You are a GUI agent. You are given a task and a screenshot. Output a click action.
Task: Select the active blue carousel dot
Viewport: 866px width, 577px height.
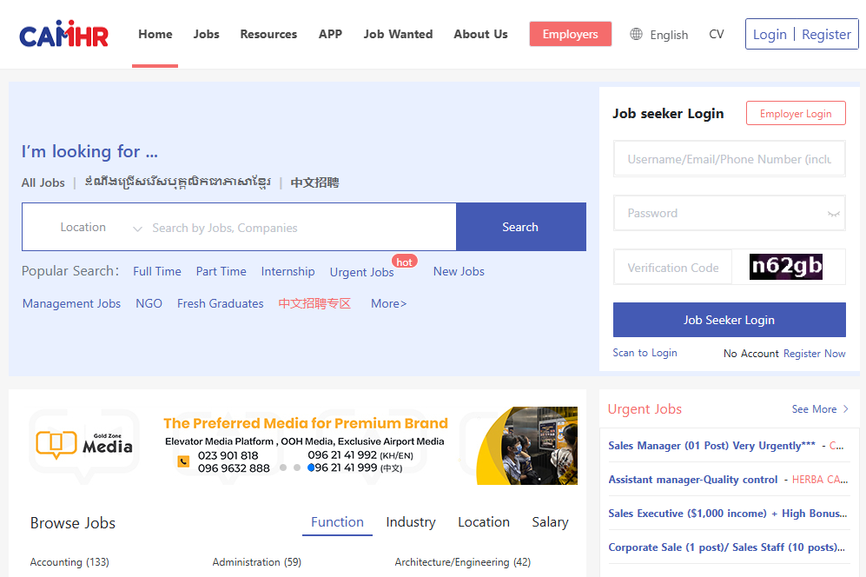(x=311, y=468)
